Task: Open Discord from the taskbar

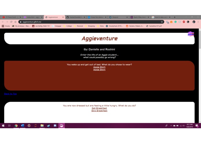Action: point(55,126)
